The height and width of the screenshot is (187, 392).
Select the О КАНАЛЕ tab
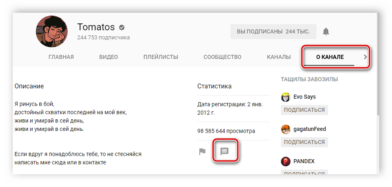coord(330,57)
